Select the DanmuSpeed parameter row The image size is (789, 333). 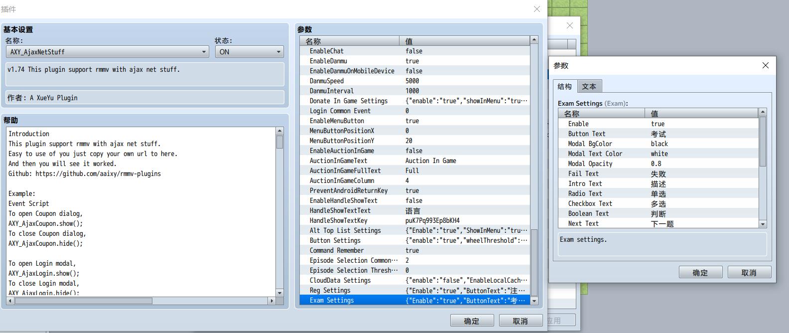pyautogui.click(x=415, y=81)
